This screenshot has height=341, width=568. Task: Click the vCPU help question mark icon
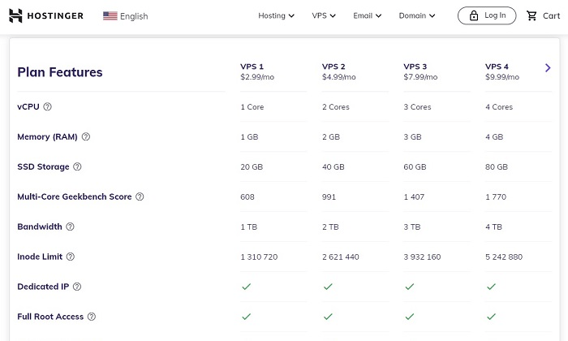click(x=47, y=106)
